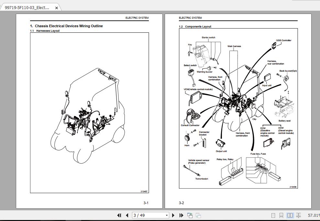Click the '1.1 Harnesses Layout' subheading
320x221 pixels.
tap(45, 31)
